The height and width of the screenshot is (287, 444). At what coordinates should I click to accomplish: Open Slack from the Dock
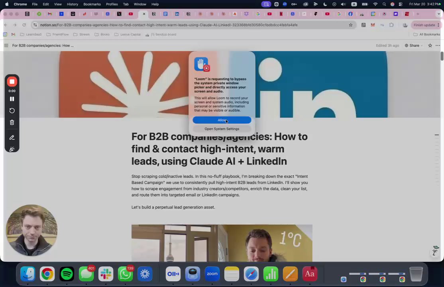(106, 274)
